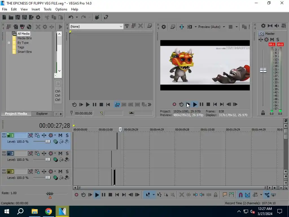Click Go to Start in timeline transport
The width and height of the screenshot is (289, 217).
[x=117, y=195]
